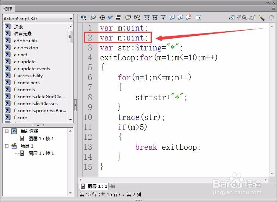Click the Insert target path icon

102,17
